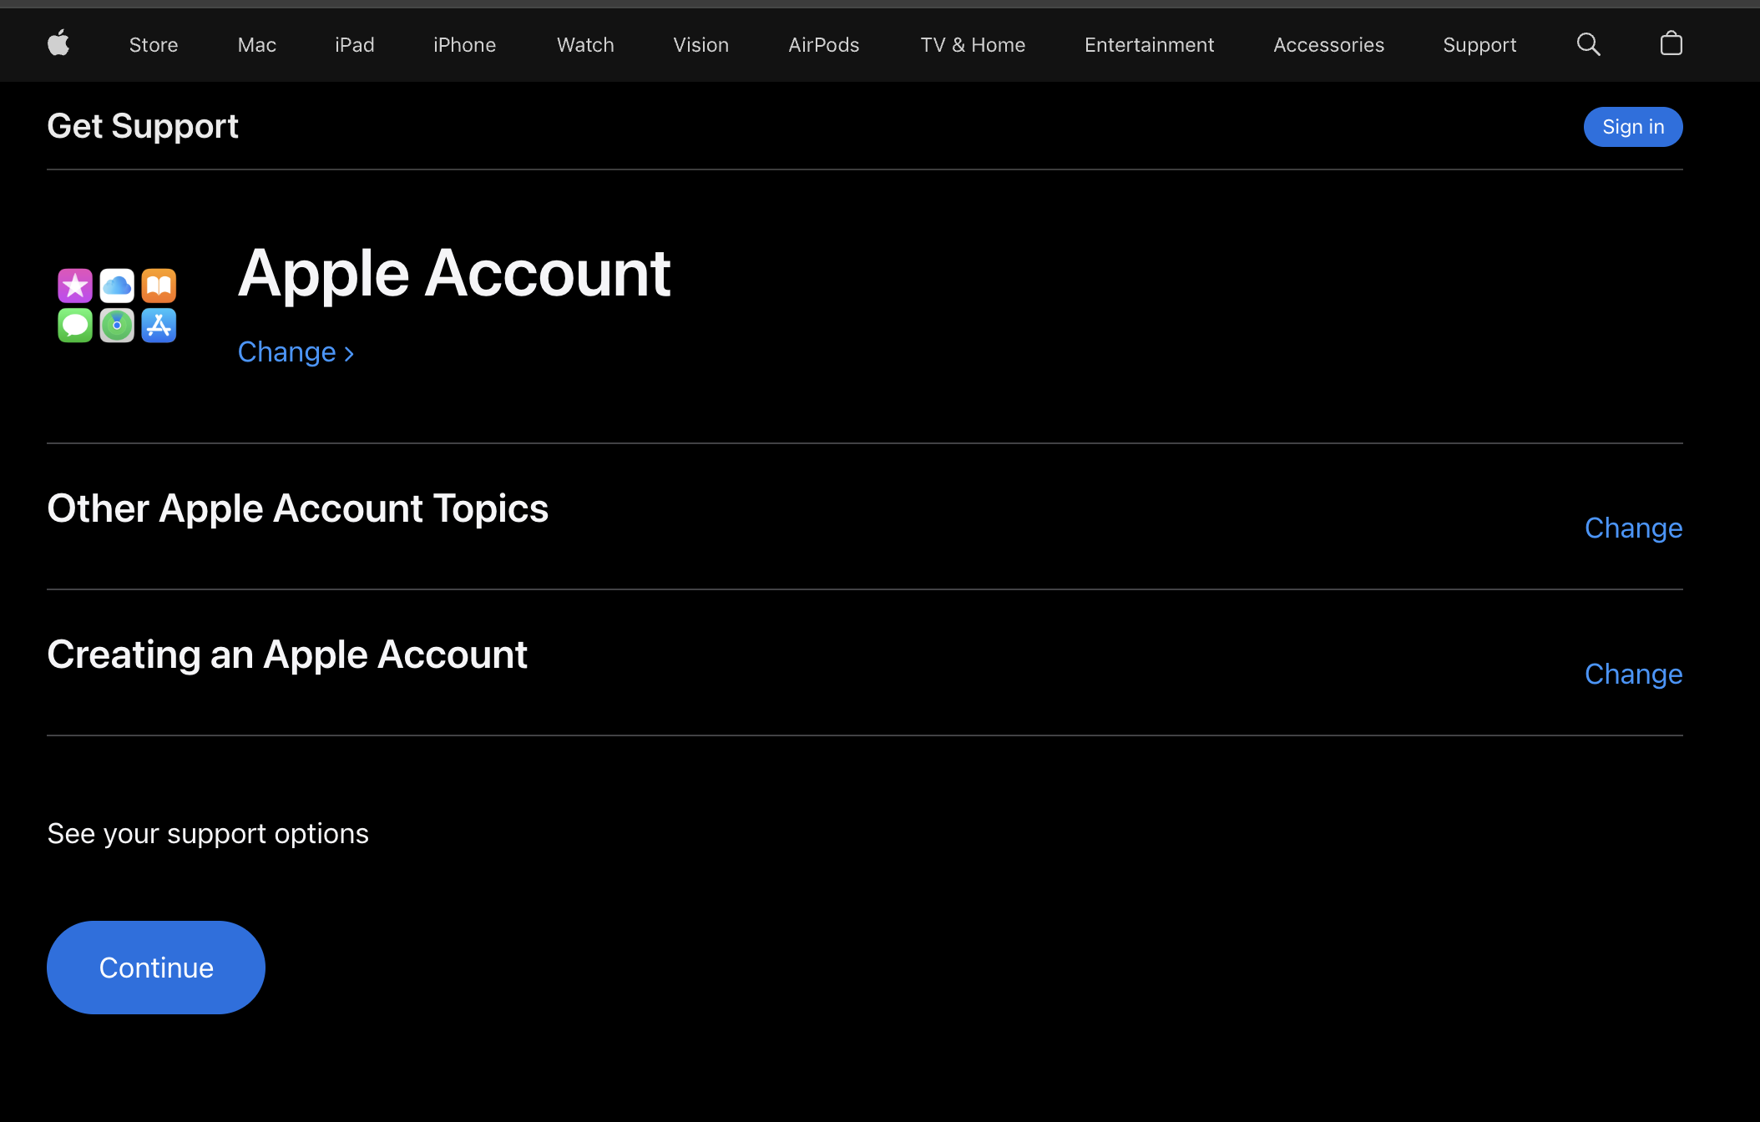Open the Store menu
The image size is (1760, 1122).
click(154, 45)
